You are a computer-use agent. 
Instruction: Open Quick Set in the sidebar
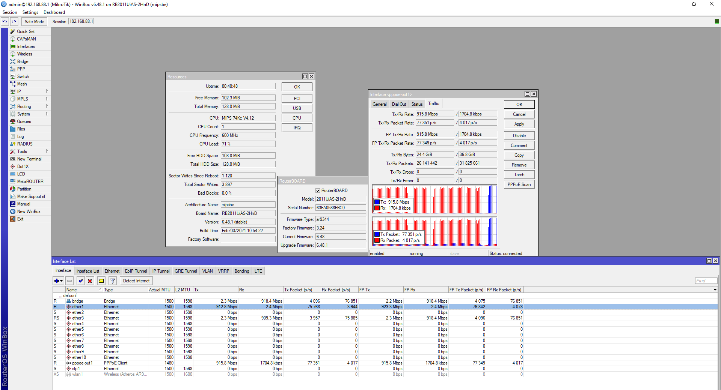coord(26,31)
